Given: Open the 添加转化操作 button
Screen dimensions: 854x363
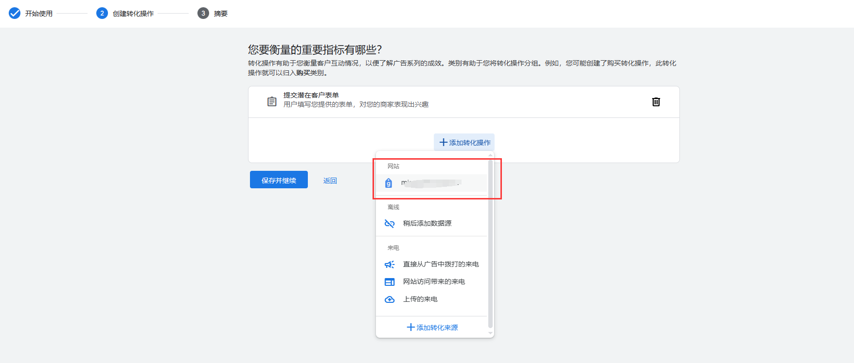Looking at the screenshot, I should (x=464, y=142).
